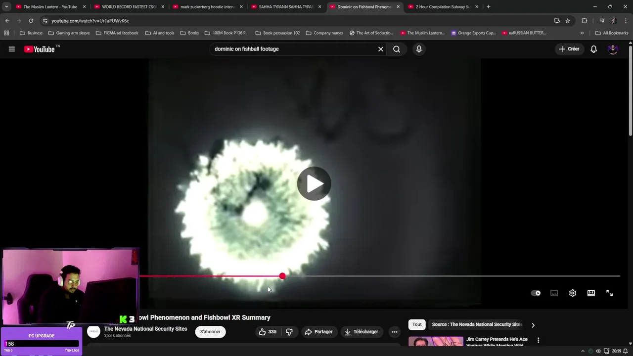This screenshot has width=633, height=356.
Task: Switch to theater mode
Action: (x=591, y=293)
